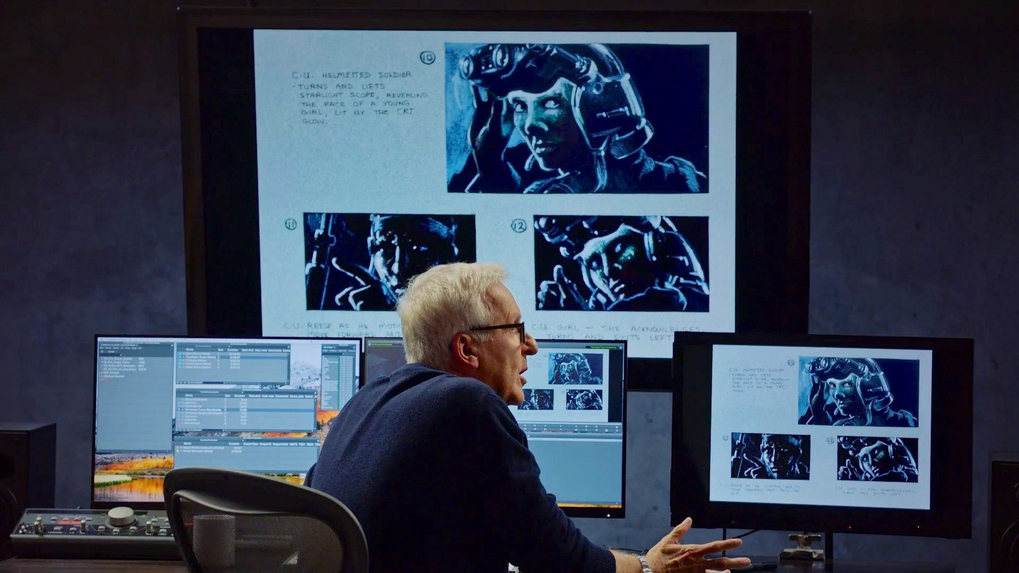Expand the Full Length Films folder

click(x=102, y=362)
